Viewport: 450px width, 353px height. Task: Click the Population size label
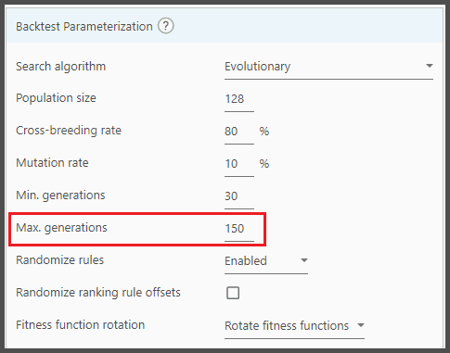[x=56, y=98]
